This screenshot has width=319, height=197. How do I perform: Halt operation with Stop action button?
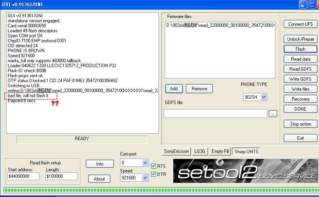[x=300, y=124]
